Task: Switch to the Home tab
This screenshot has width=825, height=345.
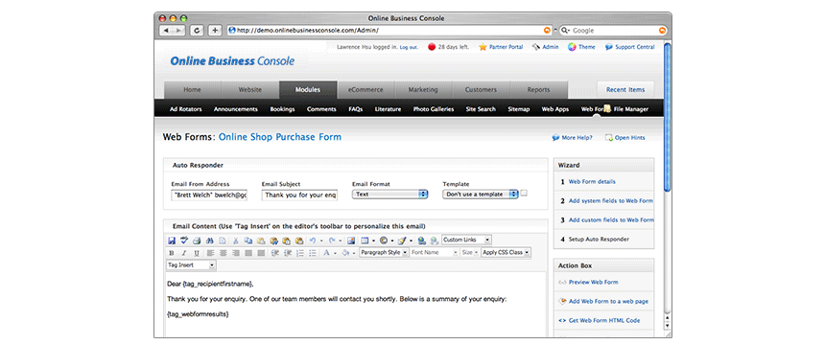Action: point(192,90)
